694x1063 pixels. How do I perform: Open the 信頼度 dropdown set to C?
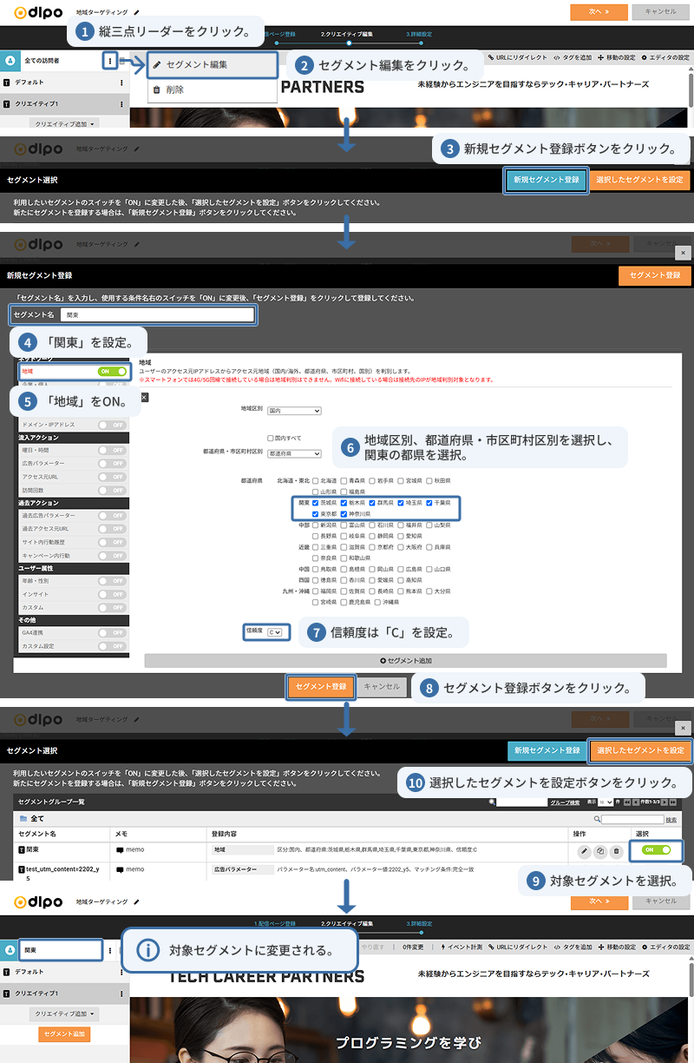[x=276, y=633]
